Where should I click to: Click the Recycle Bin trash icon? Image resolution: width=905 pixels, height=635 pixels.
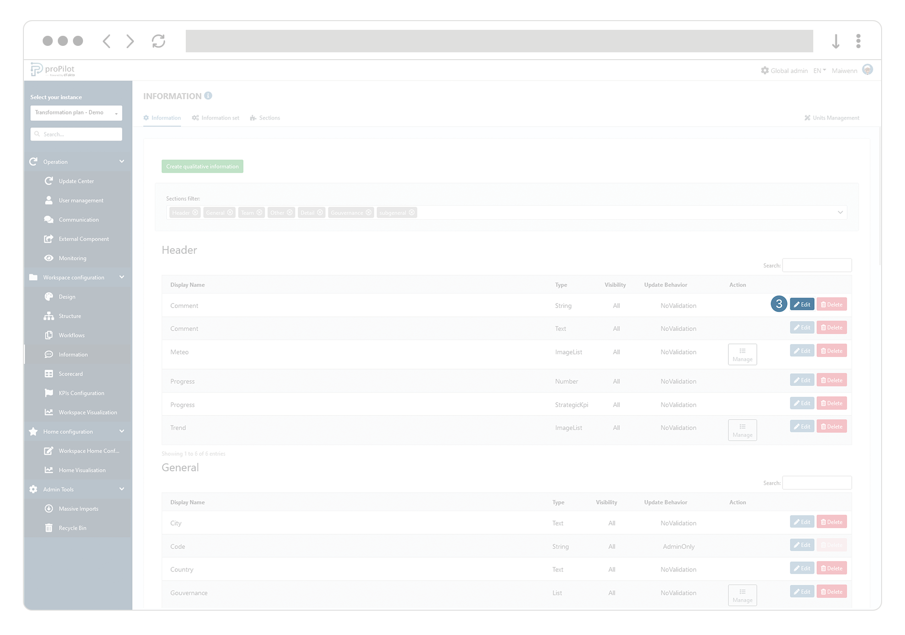click(x=49, y=528)
